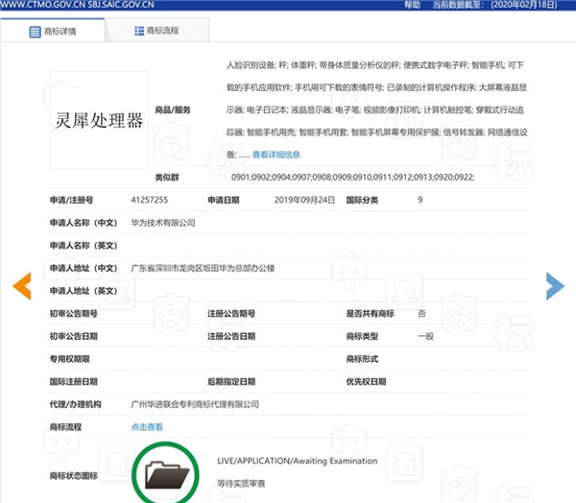Screen dimensions: 576x503
Task: Go to next record with blue right arrow
Action: coord(554,285)
